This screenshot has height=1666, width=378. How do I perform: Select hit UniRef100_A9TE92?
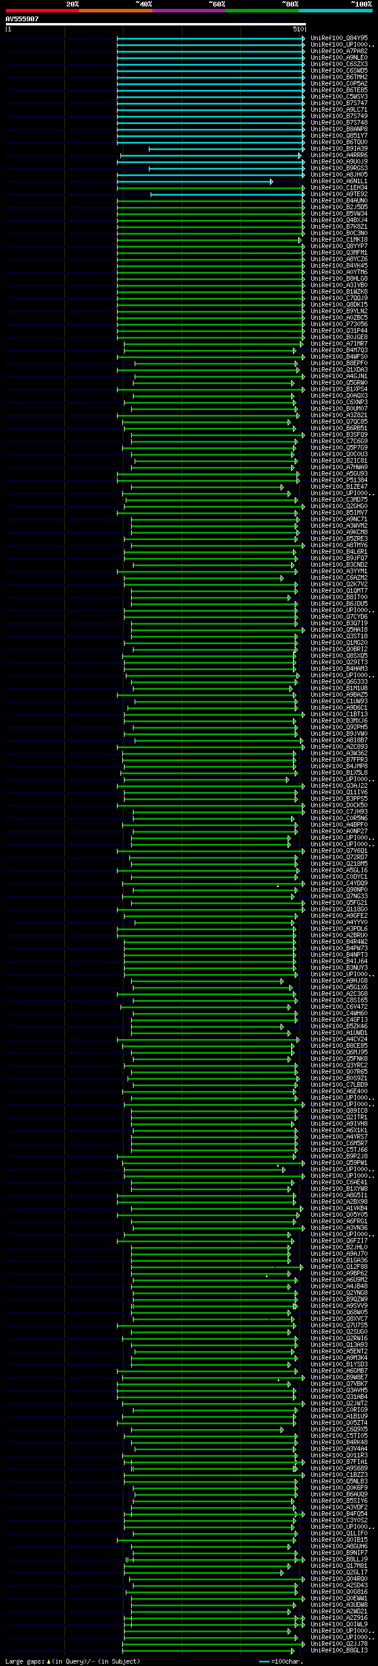(339, 194)
